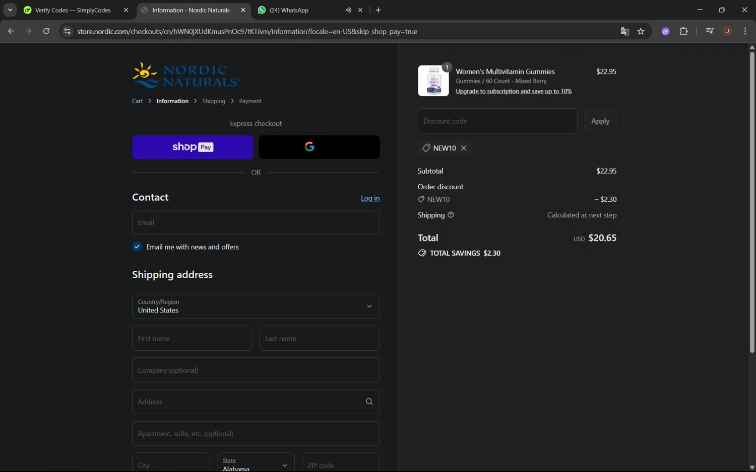Close the Nordic Naturals tab
Screen dimensions: 756x472
tap(243, 10)
